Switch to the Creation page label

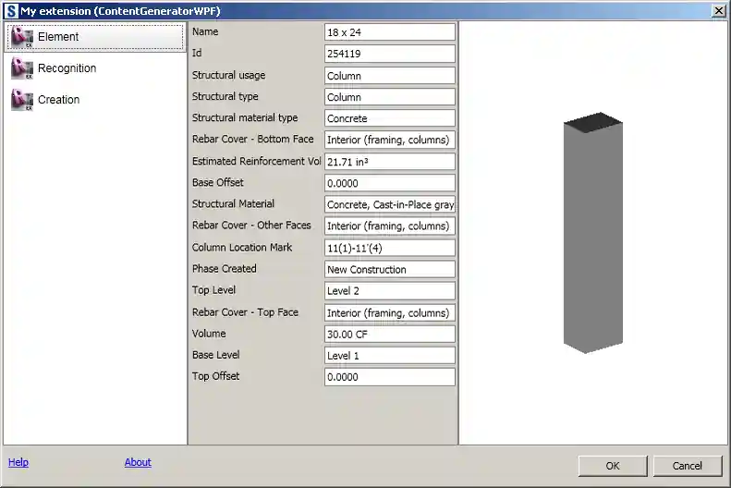point(58,100)
